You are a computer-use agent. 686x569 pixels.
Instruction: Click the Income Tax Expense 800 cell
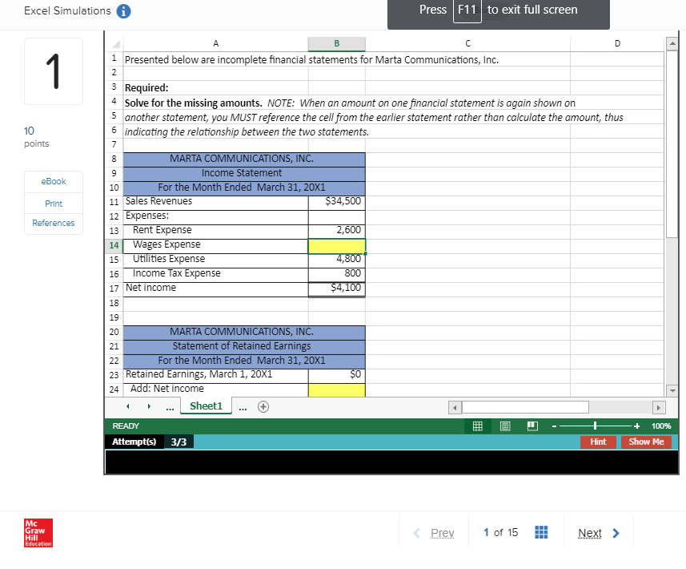pos(336,274)
